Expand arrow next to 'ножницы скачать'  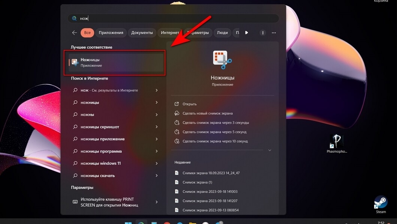click(157, 175)
